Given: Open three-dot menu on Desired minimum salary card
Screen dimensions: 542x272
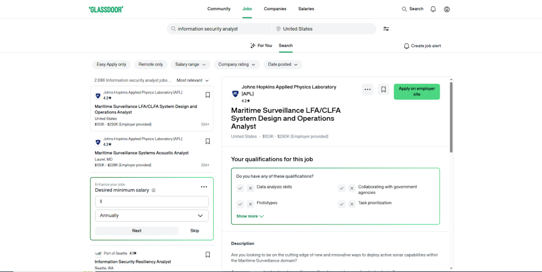Looking at the screenshot, I should [x=204, y=187].
